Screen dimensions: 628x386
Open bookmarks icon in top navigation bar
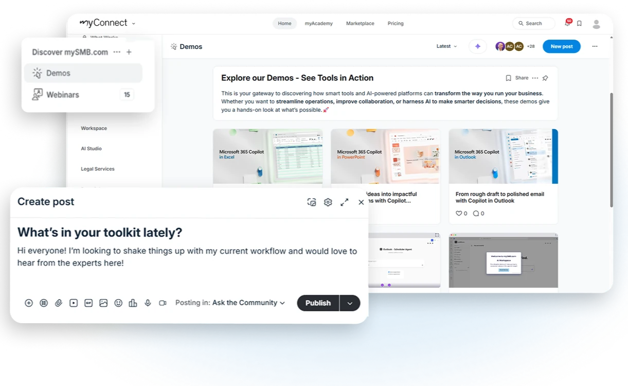click(x=579, y=23)
